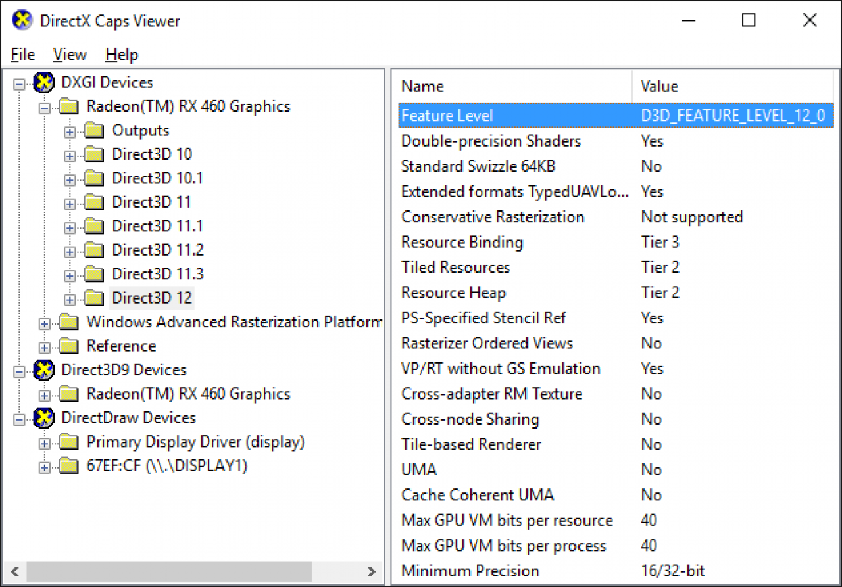
Task: Select the Standard Swizzle 64KB row
Action: pos(616,166)
